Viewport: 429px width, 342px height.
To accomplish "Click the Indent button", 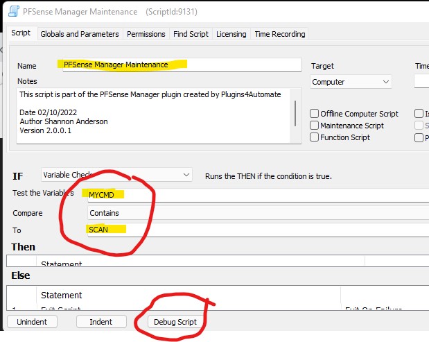I will [x=100, y=322].
